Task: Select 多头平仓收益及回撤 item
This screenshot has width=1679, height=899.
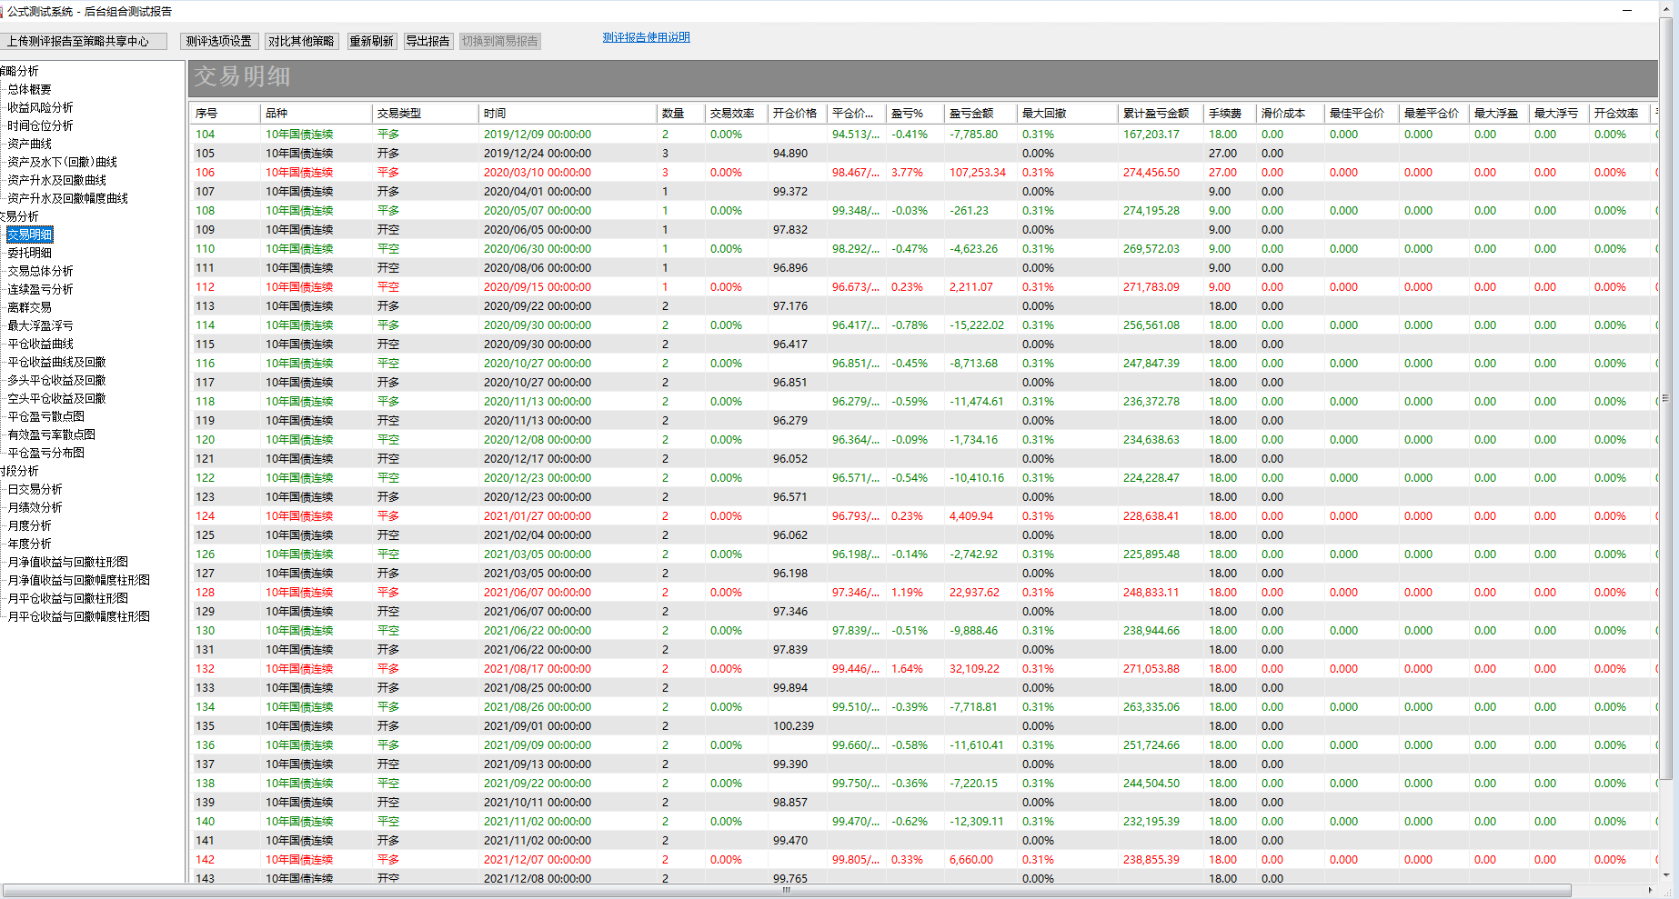Action: coord(56,380)
